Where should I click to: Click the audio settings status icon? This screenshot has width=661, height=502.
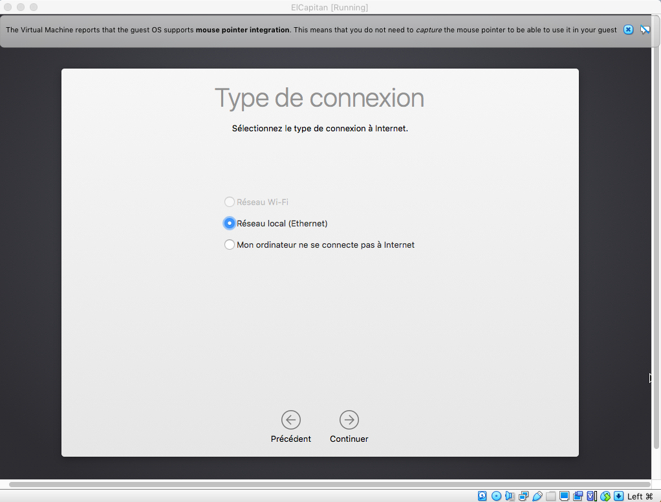[510, 496]
